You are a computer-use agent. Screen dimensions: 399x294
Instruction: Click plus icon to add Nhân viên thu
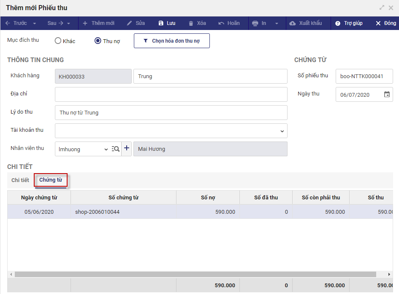[x=127, y=149]
